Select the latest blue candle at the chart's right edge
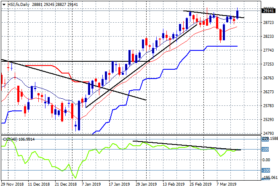The width and height of the screenshot is (278, 189). tap(238, 14)
